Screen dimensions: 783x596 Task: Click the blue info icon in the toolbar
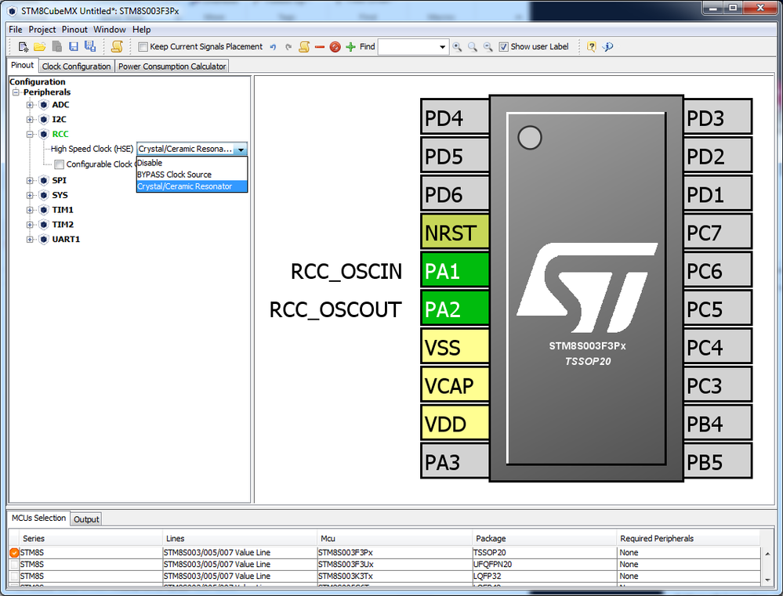point(607,47)
